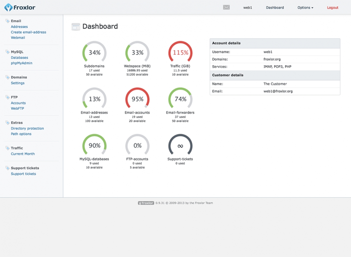
Task: Select the web1 user menu item
Action: pyautogui.click(x=248, y=8)
